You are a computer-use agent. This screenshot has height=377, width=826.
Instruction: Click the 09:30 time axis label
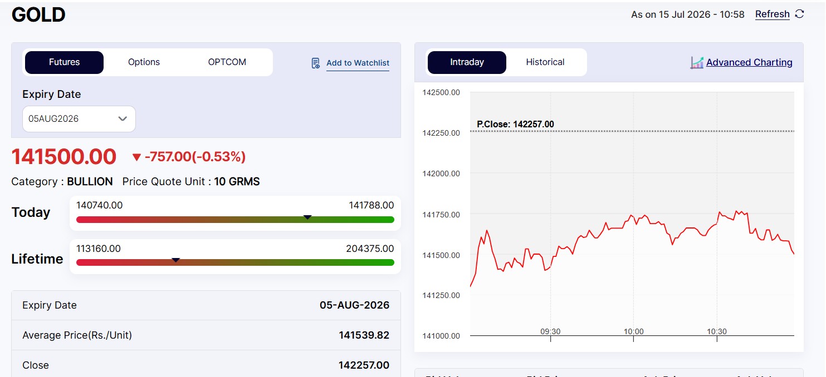(x=550, y=331)
